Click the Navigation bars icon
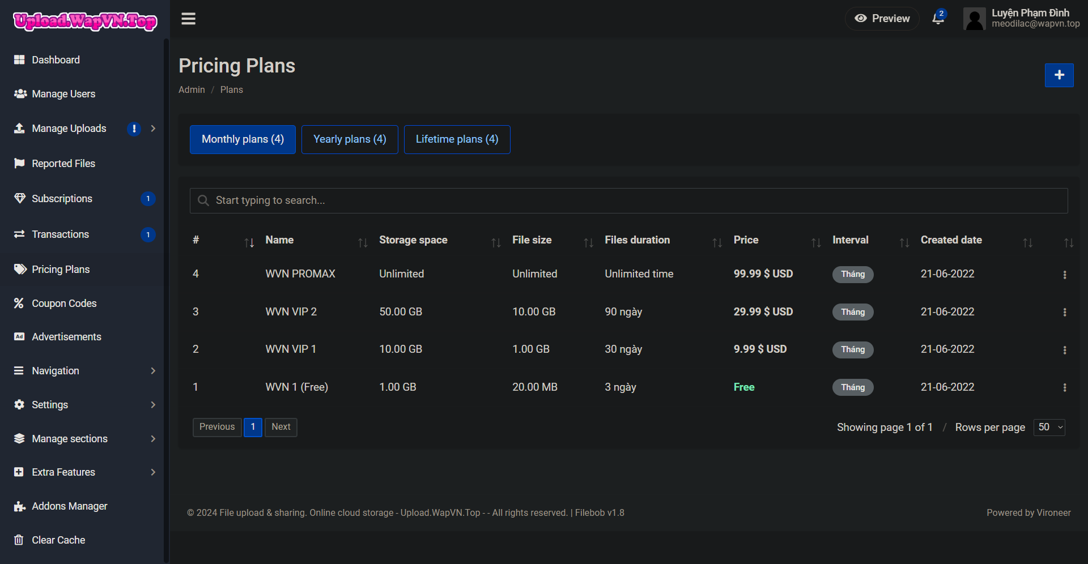 point(19,371)
